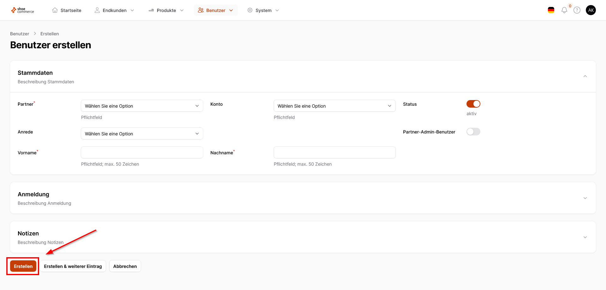This screenshot has height=290, width=606.
Task: Open the AK user avatar menu
Action: click(591, 10)
